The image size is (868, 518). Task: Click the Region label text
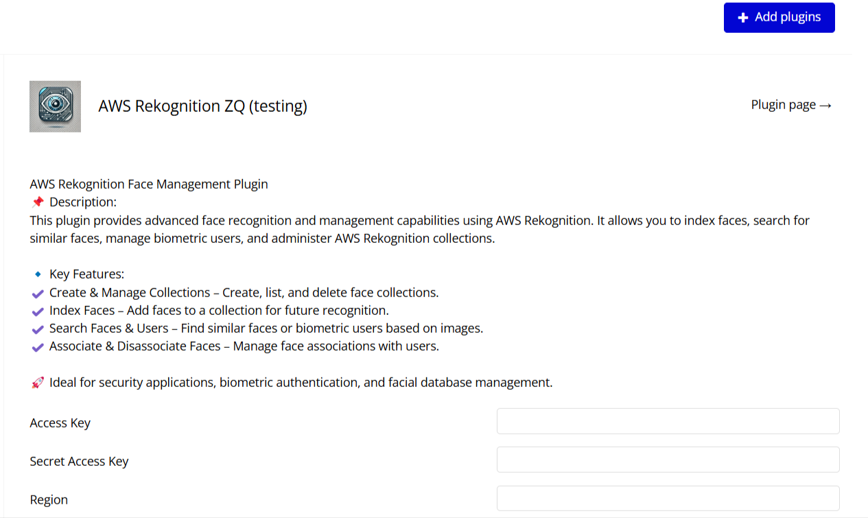[49, 499]
